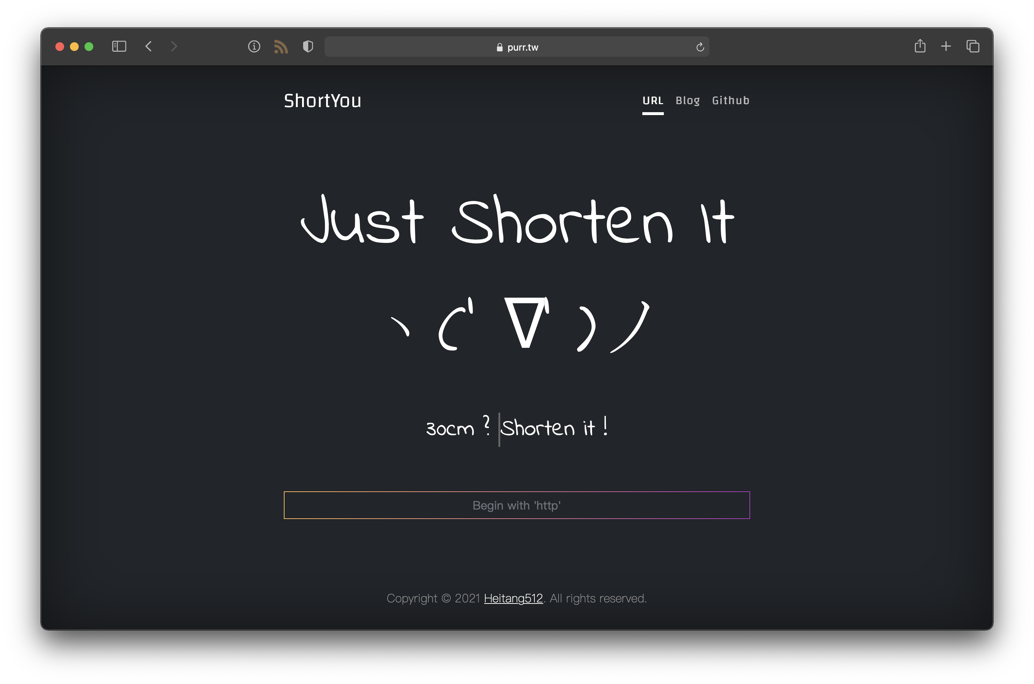Image resolution: width=1034 pixels, height=684 pixels.
Task: Click the padlock in the address bar
Action: point(500,47)
